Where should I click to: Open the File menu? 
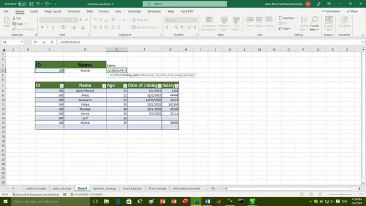coord(6,11)
